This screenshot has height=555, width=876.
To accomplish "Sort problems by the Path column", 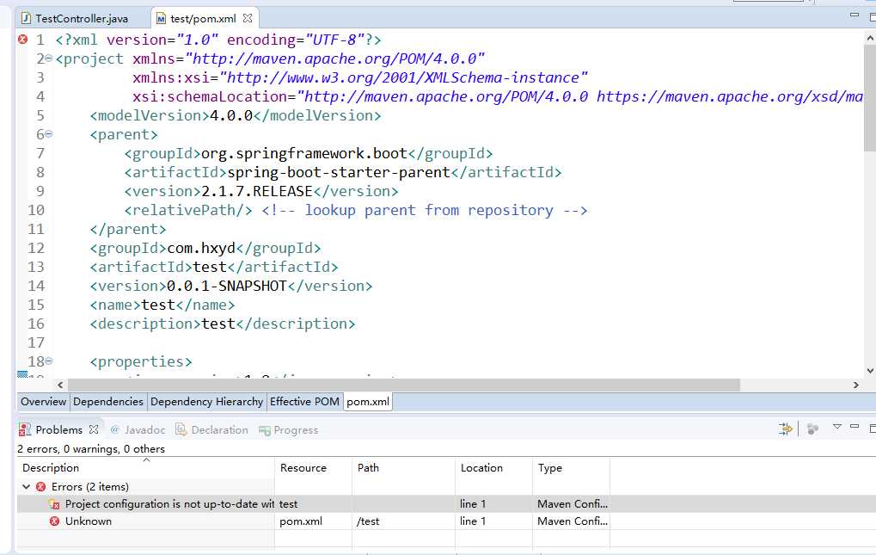I will tap(404, 468).
